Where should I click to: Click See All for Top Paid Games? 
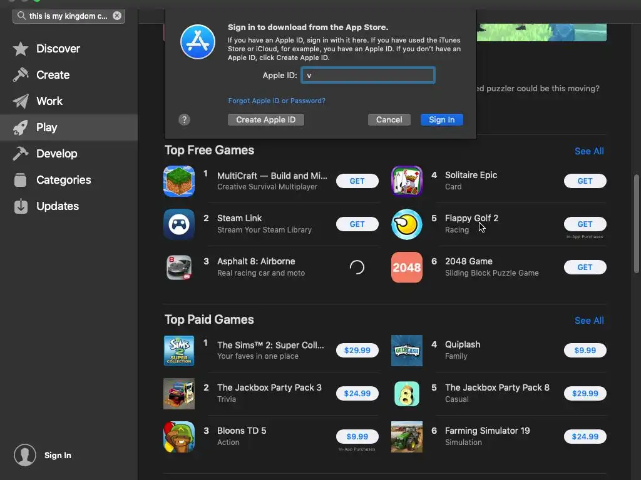click(589, 321)
